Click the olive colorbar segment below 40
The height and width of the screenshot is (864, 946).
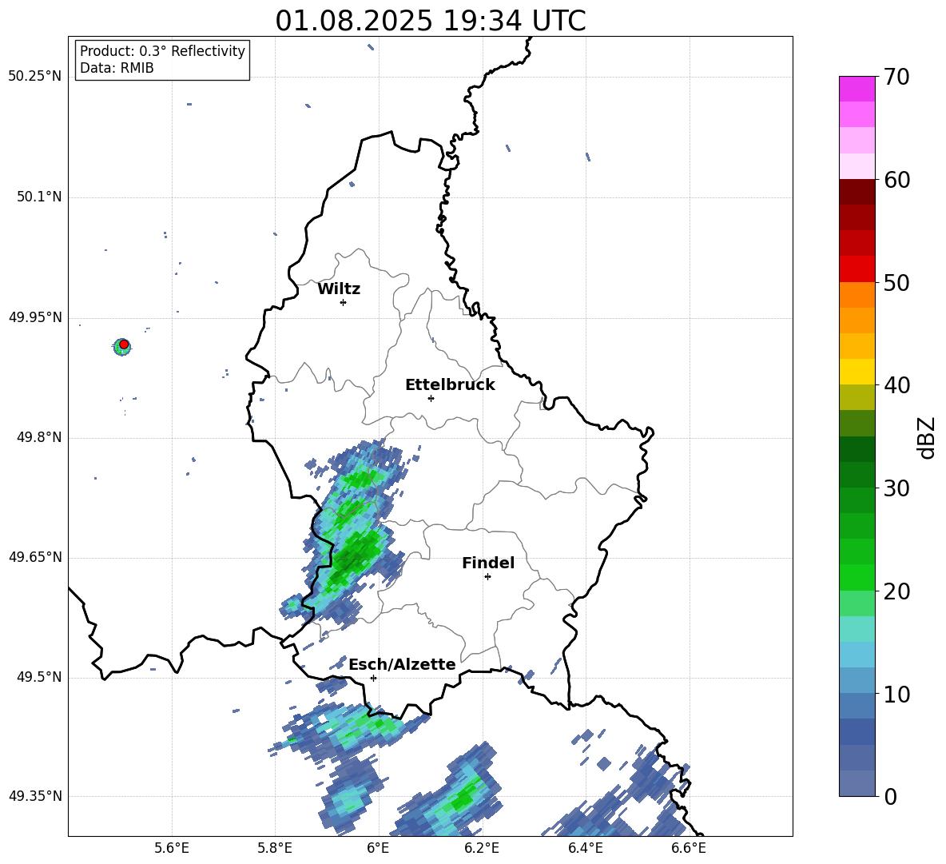(857, 397)
